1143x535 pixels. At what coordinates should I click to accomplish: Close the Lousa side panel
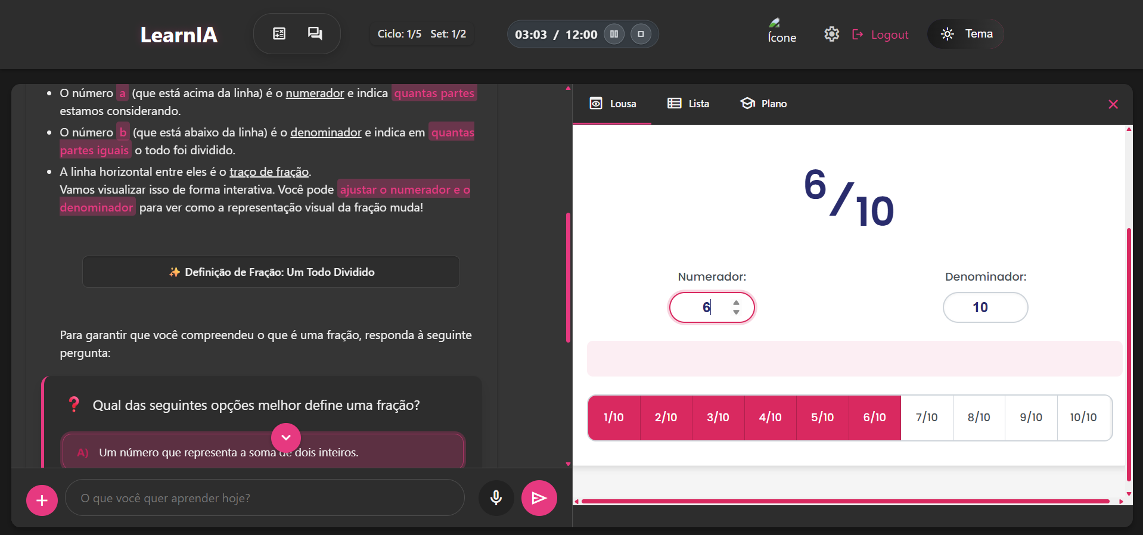(1113, 104)
